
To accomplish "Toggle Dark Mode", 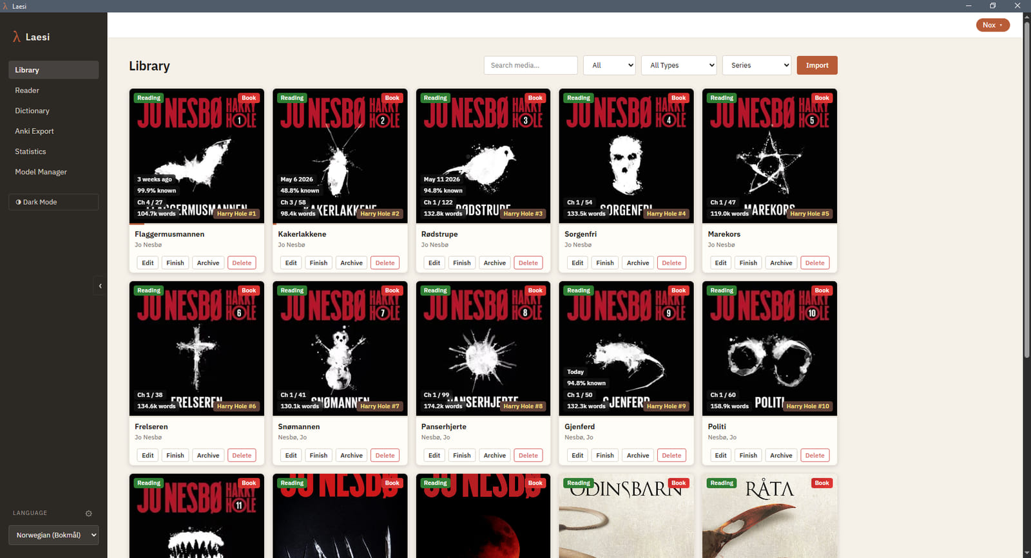I will click(x=53, y=202).
